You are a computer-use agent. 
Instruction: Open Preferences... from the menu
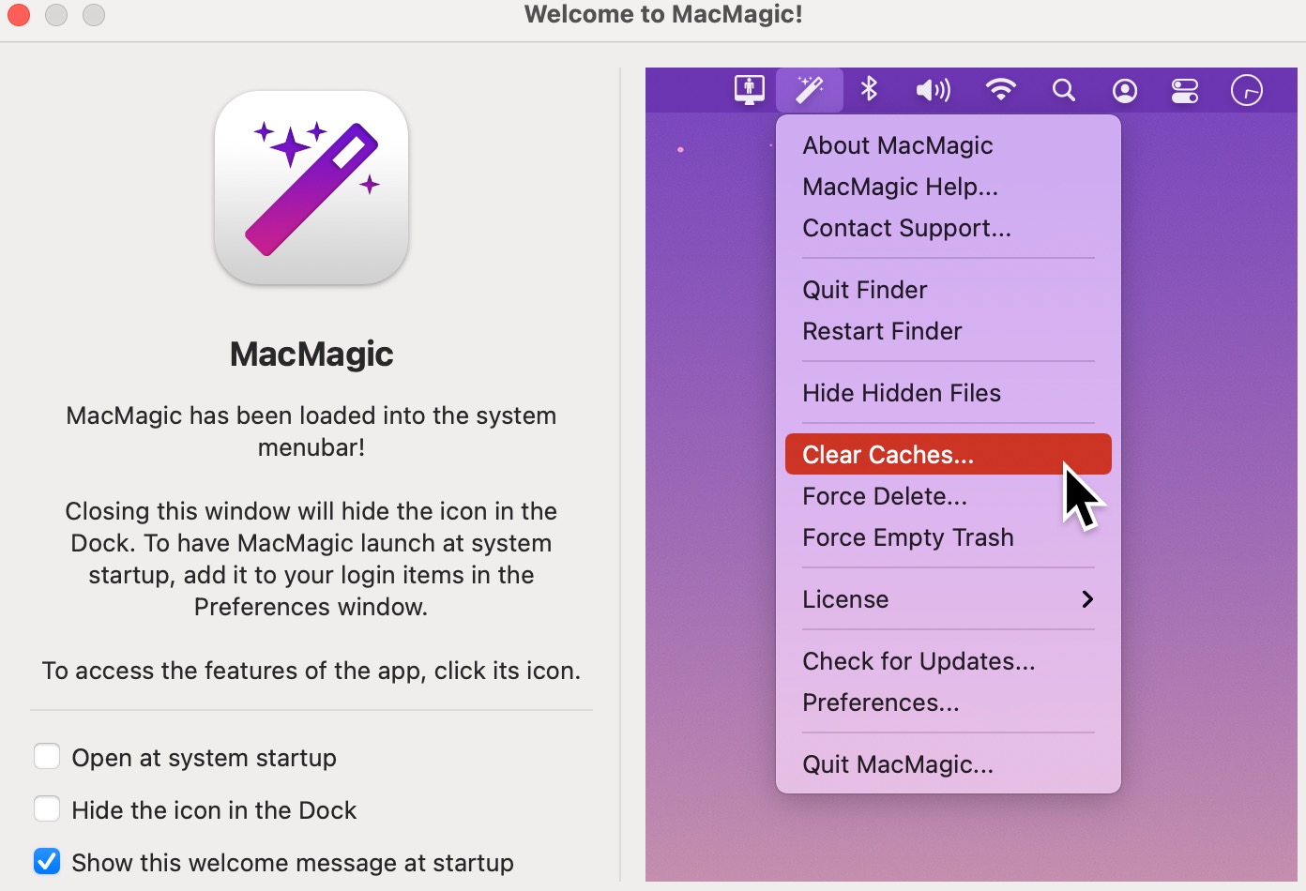(949, 702)
